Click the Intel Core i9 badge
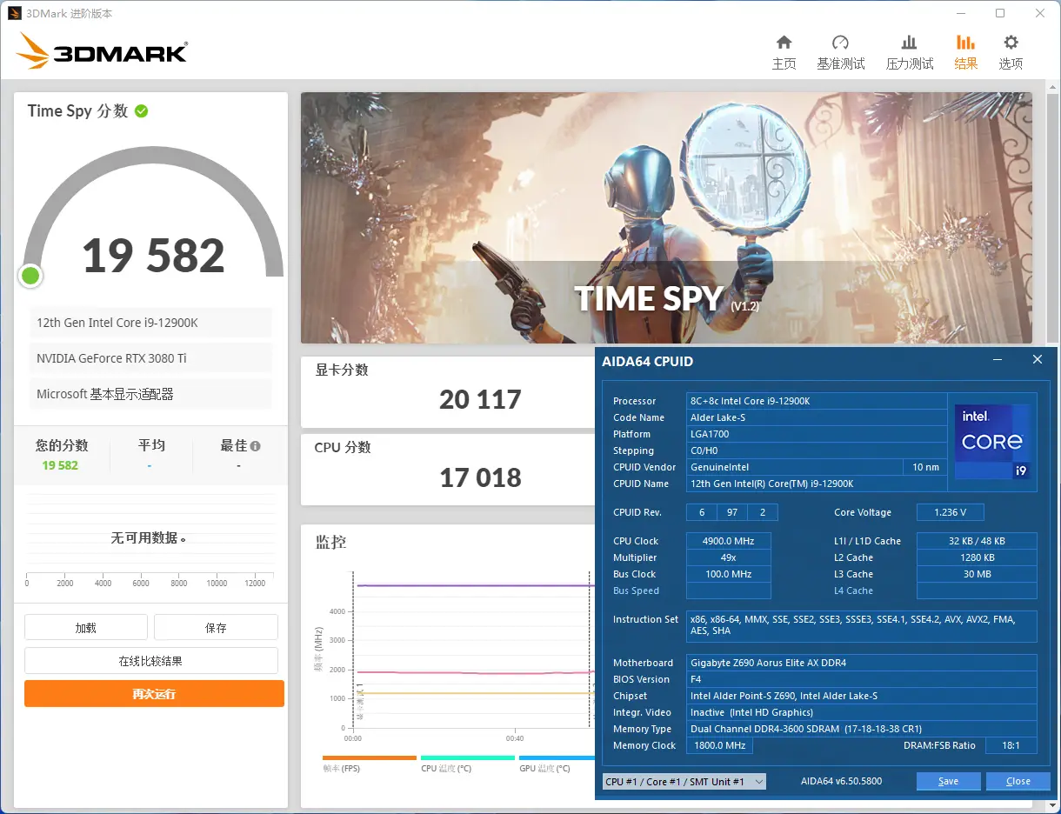The image size is (1061, 814). click(992, 442)
